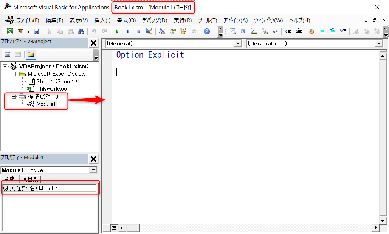Image resolution: width=389 pixels, height=234 pixels.
Task: Toggle Procedure View button at bottom-left
Action: point(106,227)
